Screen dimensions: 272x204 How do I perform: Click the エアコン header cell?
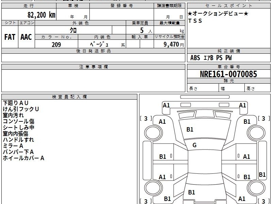pos(27,23)
